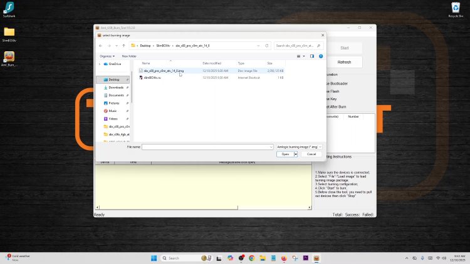Open the recent locations chevron beside forward arrow
Image resolution: width=470 pixels, height=264 pixels.
(117, 46)
